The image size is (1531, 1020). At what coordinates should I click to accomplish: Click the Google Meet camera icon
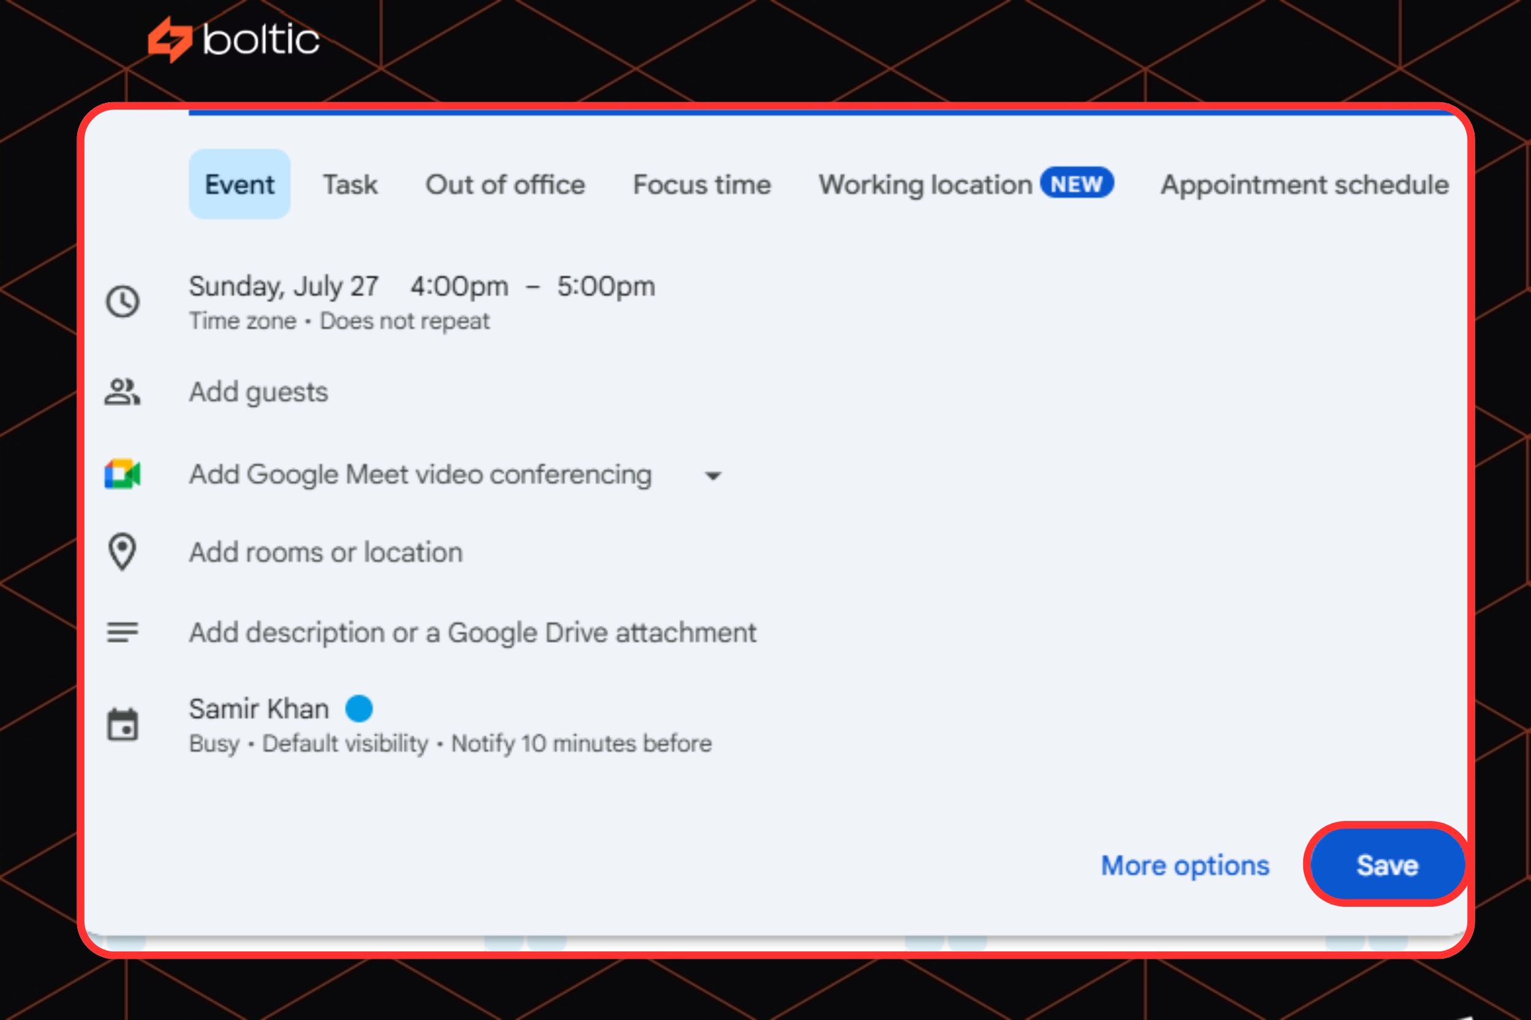click(122, 474)
